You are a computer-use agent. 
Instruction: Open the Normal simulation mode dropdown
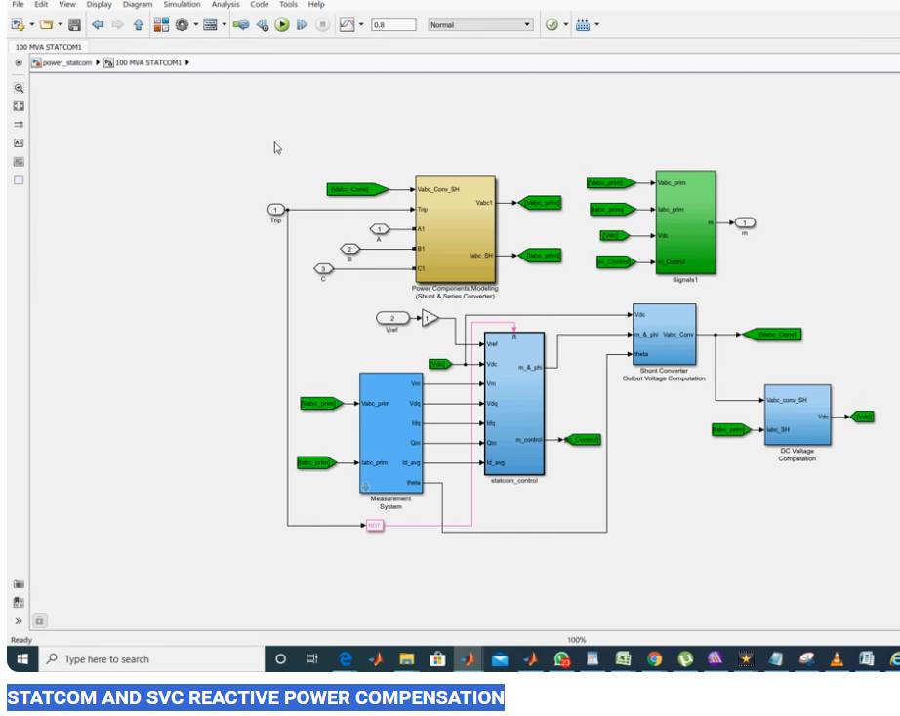click(x=480, y=24)
